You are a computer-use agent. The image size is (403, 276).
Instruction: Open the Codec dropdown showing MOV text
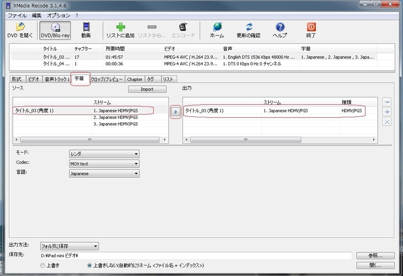point(104,164)
